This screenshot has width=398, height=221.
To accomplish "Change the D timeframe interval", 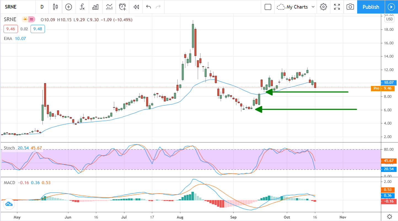I will click(x=42, y=7).
